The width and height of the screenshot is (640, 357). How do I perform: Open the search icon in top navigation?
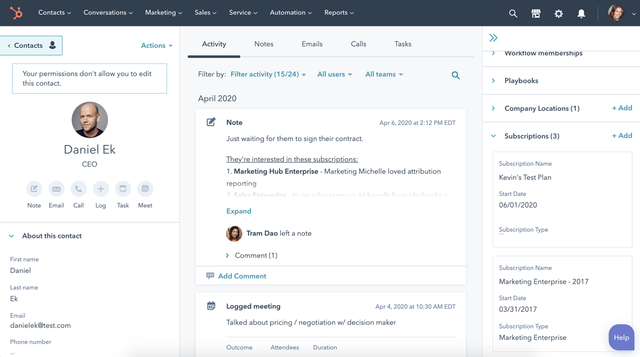(513, 14)
